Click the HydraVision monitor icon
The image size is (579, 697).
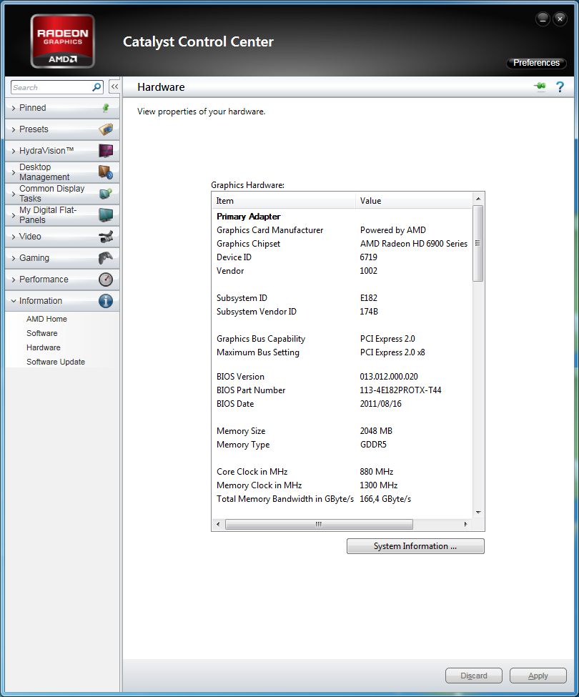tap(106, 151)
